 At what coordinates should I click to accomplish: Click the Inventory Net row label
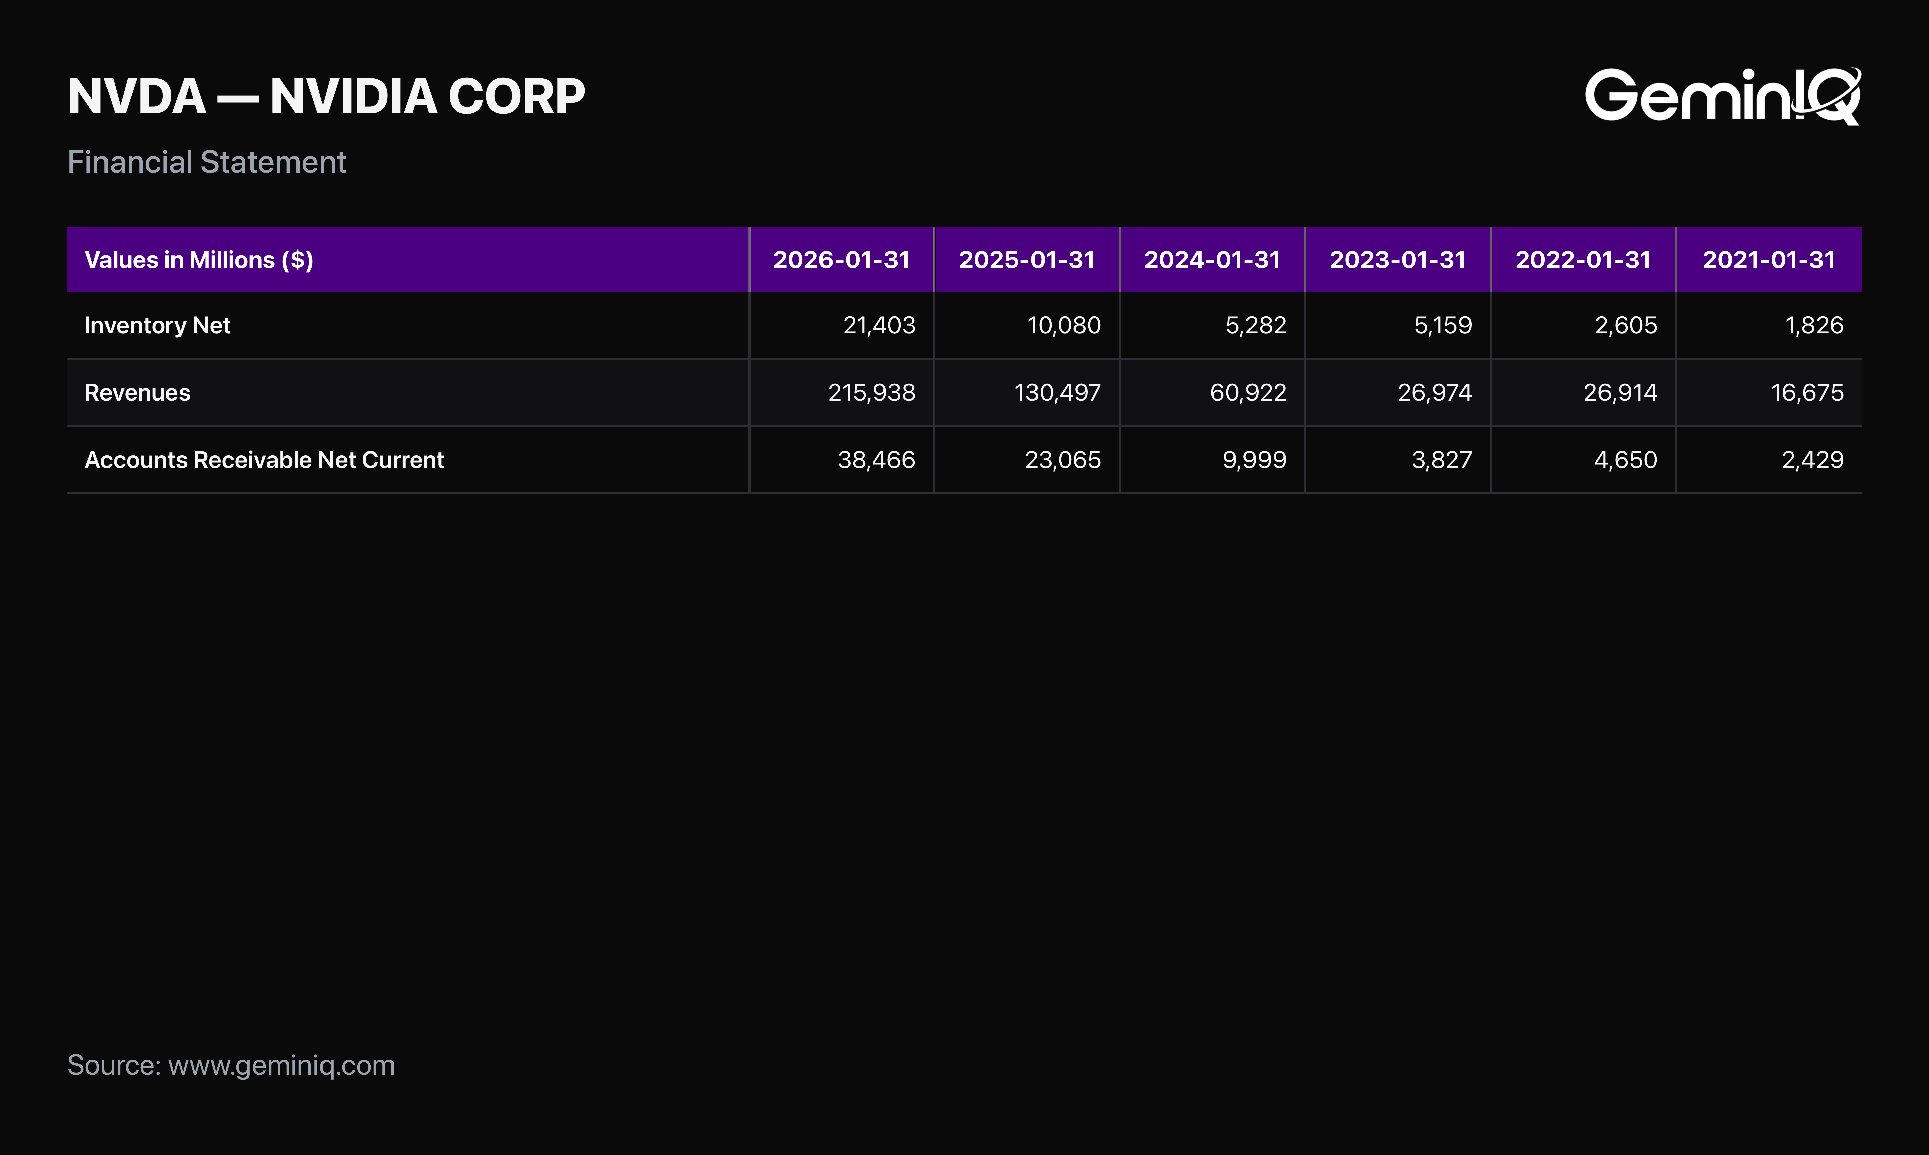tap(157, 325)
